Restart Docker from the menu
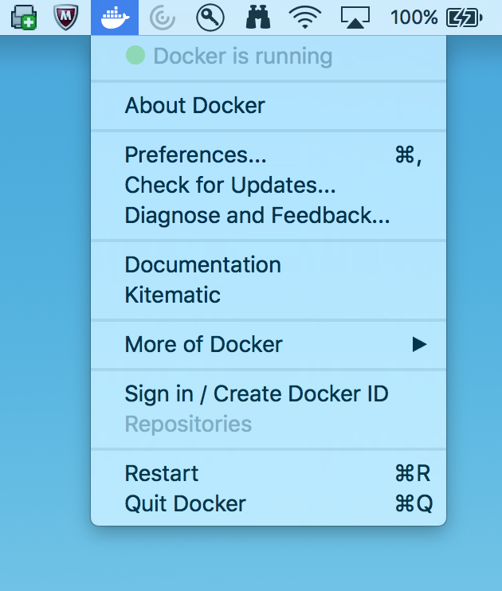This screenshot has height=591, width=502. coord(162,473)
